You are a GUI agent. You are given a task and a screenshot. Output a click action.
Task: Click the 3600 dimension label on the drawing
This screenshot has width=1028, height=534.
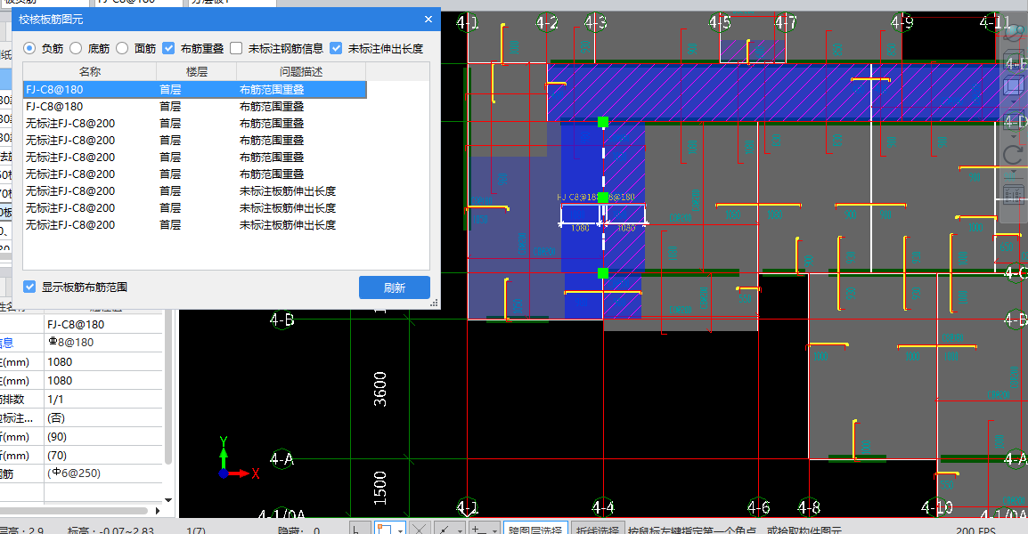(380, 389)
